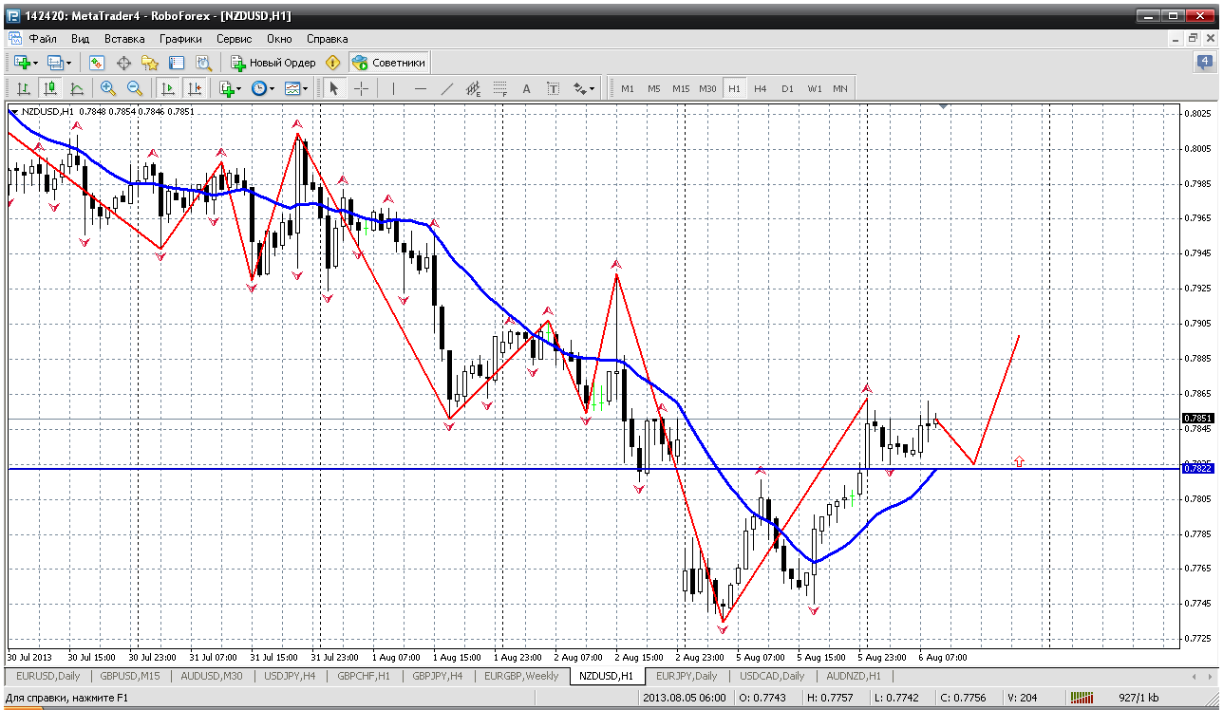Open the Data Window crosshair icon
Screen dimensions: 1223x710
point(123,63)
